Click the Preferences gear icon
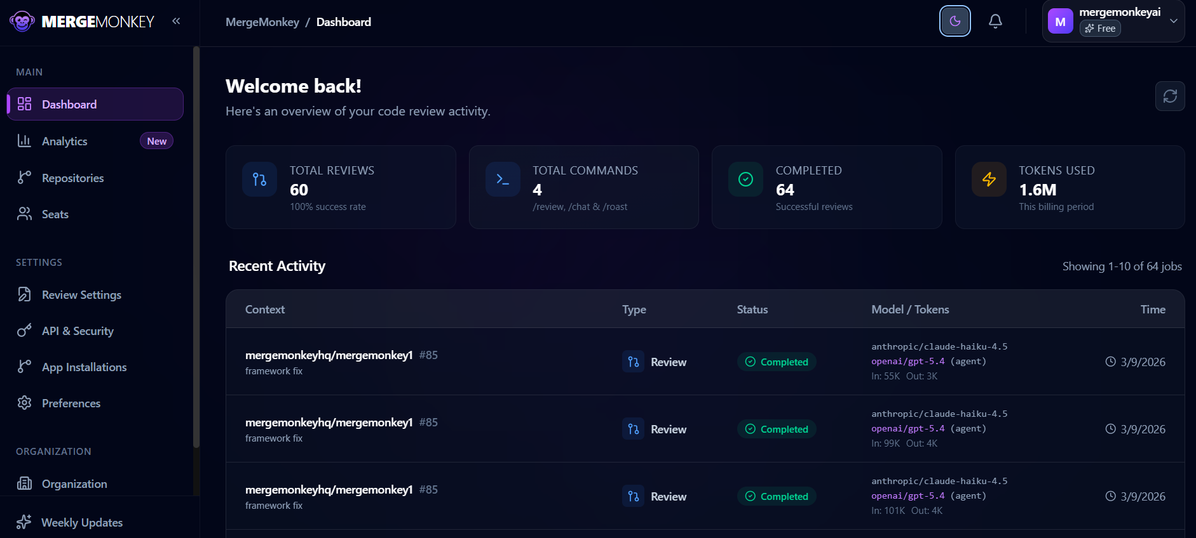The width and height of the screenshot is (1196, 538). point(24,403)
